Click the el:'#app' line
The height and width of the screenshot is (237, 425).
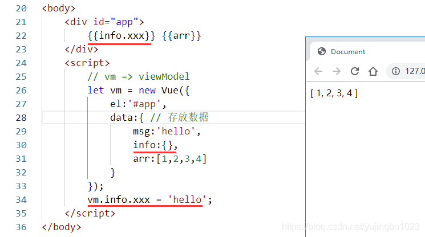(x=138, y=104)
